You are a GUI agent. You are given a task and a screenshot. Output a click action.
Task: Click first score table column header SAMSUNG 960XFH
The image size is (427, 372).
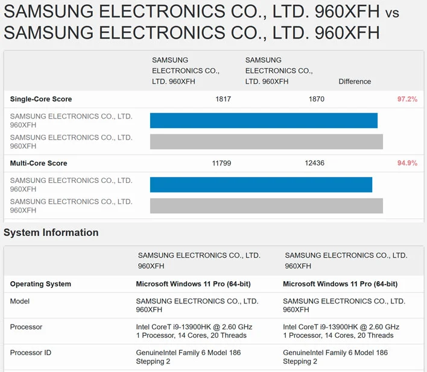(186, 70)
